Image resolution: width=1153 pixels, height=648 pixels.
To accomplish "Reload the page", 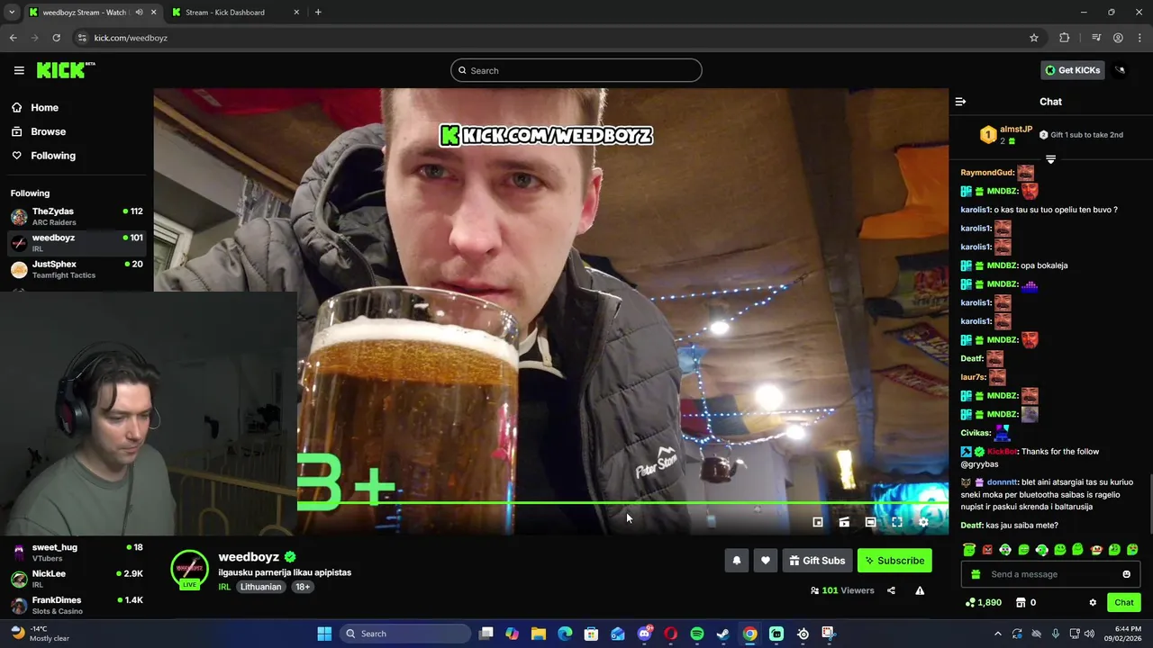I will point(56,38).
